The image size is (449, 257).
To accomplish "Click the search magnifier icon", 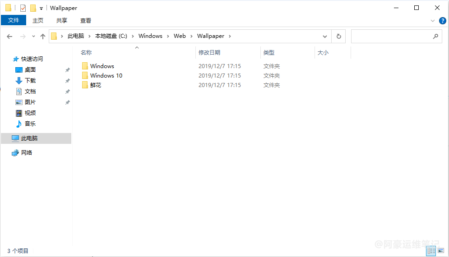I will click(x=435, y=37).
